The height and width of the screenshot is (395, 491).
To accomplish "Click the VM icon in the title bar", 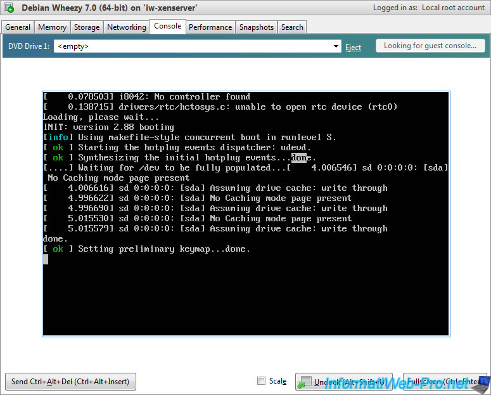I will pyautogui.click(x=10, y=9).
